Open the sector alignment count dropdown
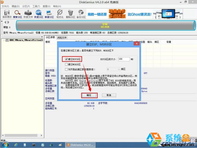197x148 pixels. coord(119,69)
